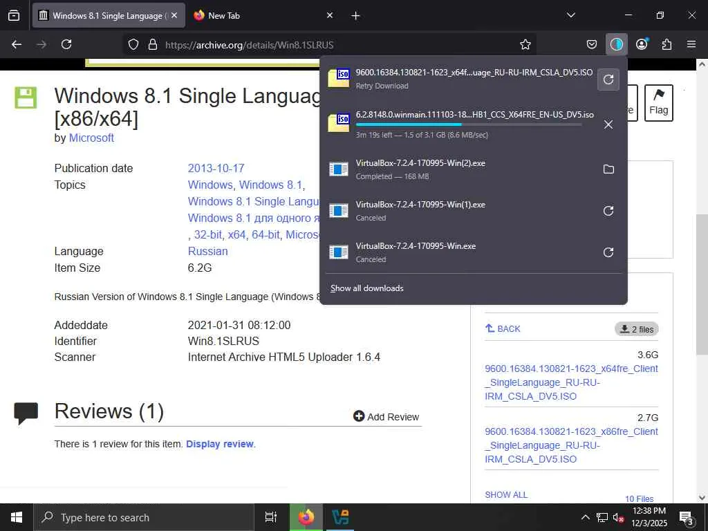Screen dimensions: 708x531
Task: Open folder containing VirtualBox-7.2.4-170995-Win(2).exe
Action: point(608,169)
